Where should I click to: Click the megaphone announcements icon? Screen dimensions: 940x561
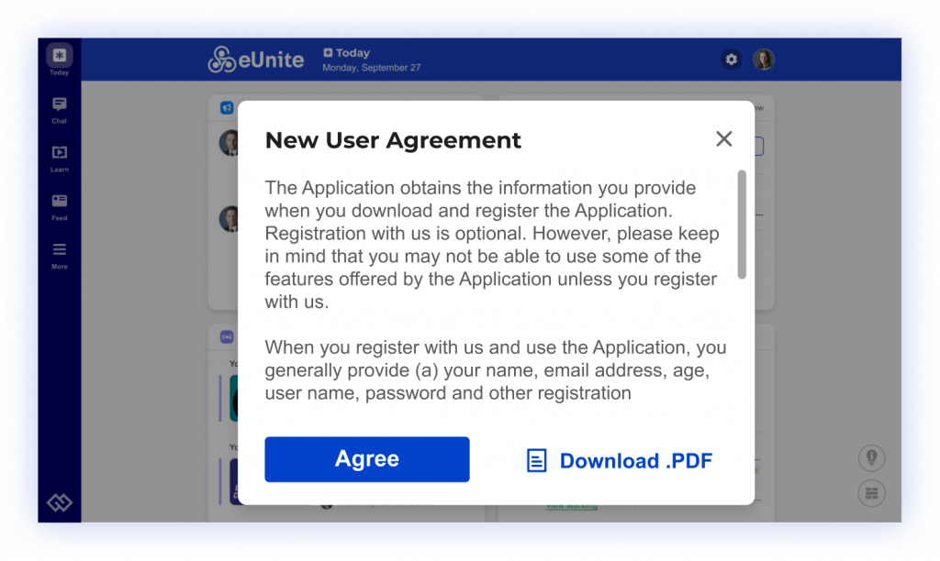(x=227, y=108)
